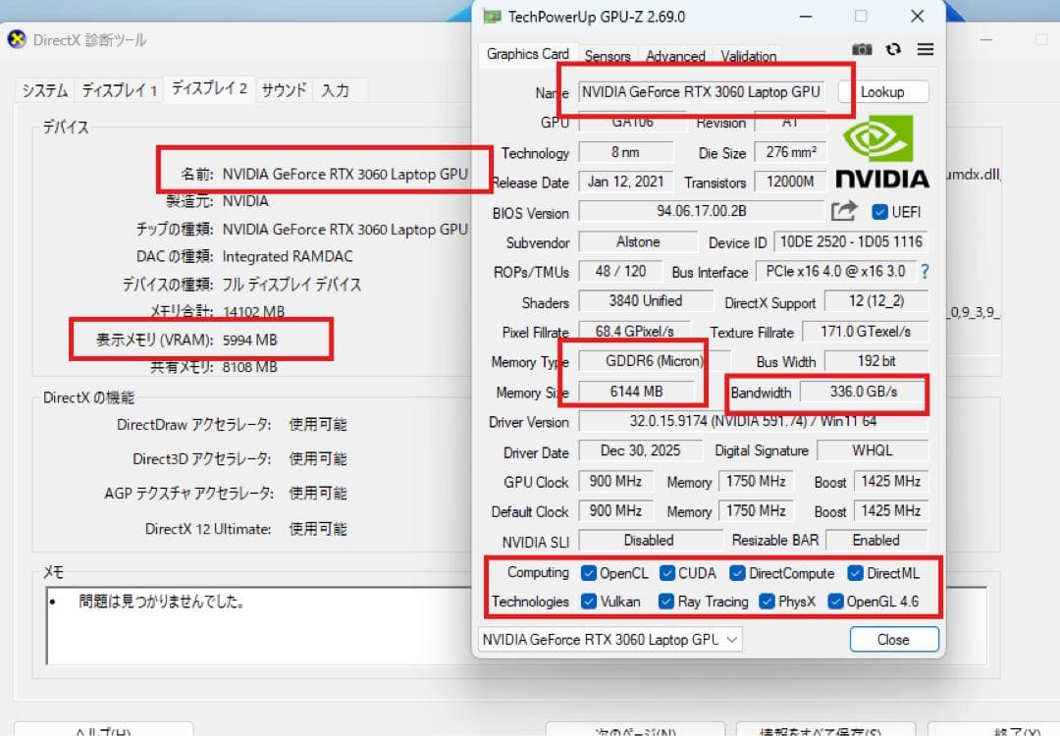
Task: Toggle the Ray Tracing checkbox
Action: (666, 602)
